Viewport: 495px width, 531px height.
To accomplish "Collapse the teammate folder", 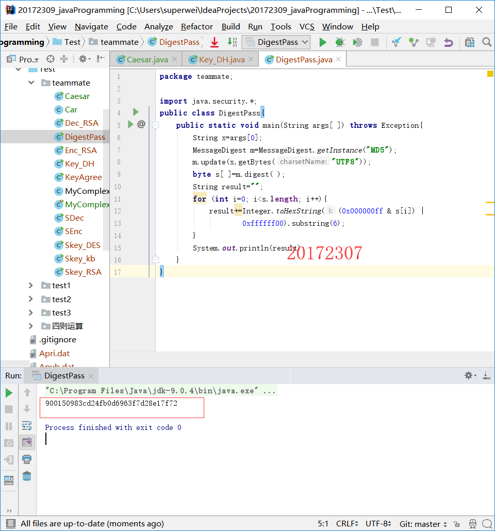I will [31, 82].
